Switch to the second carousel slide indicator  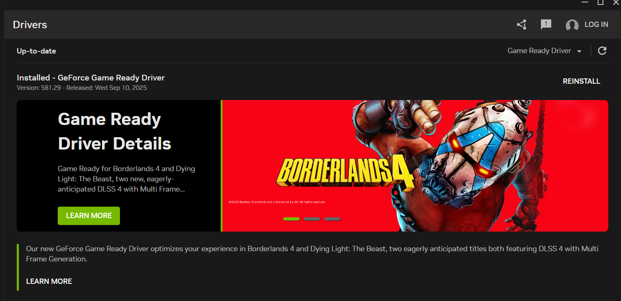pos(312,219)
